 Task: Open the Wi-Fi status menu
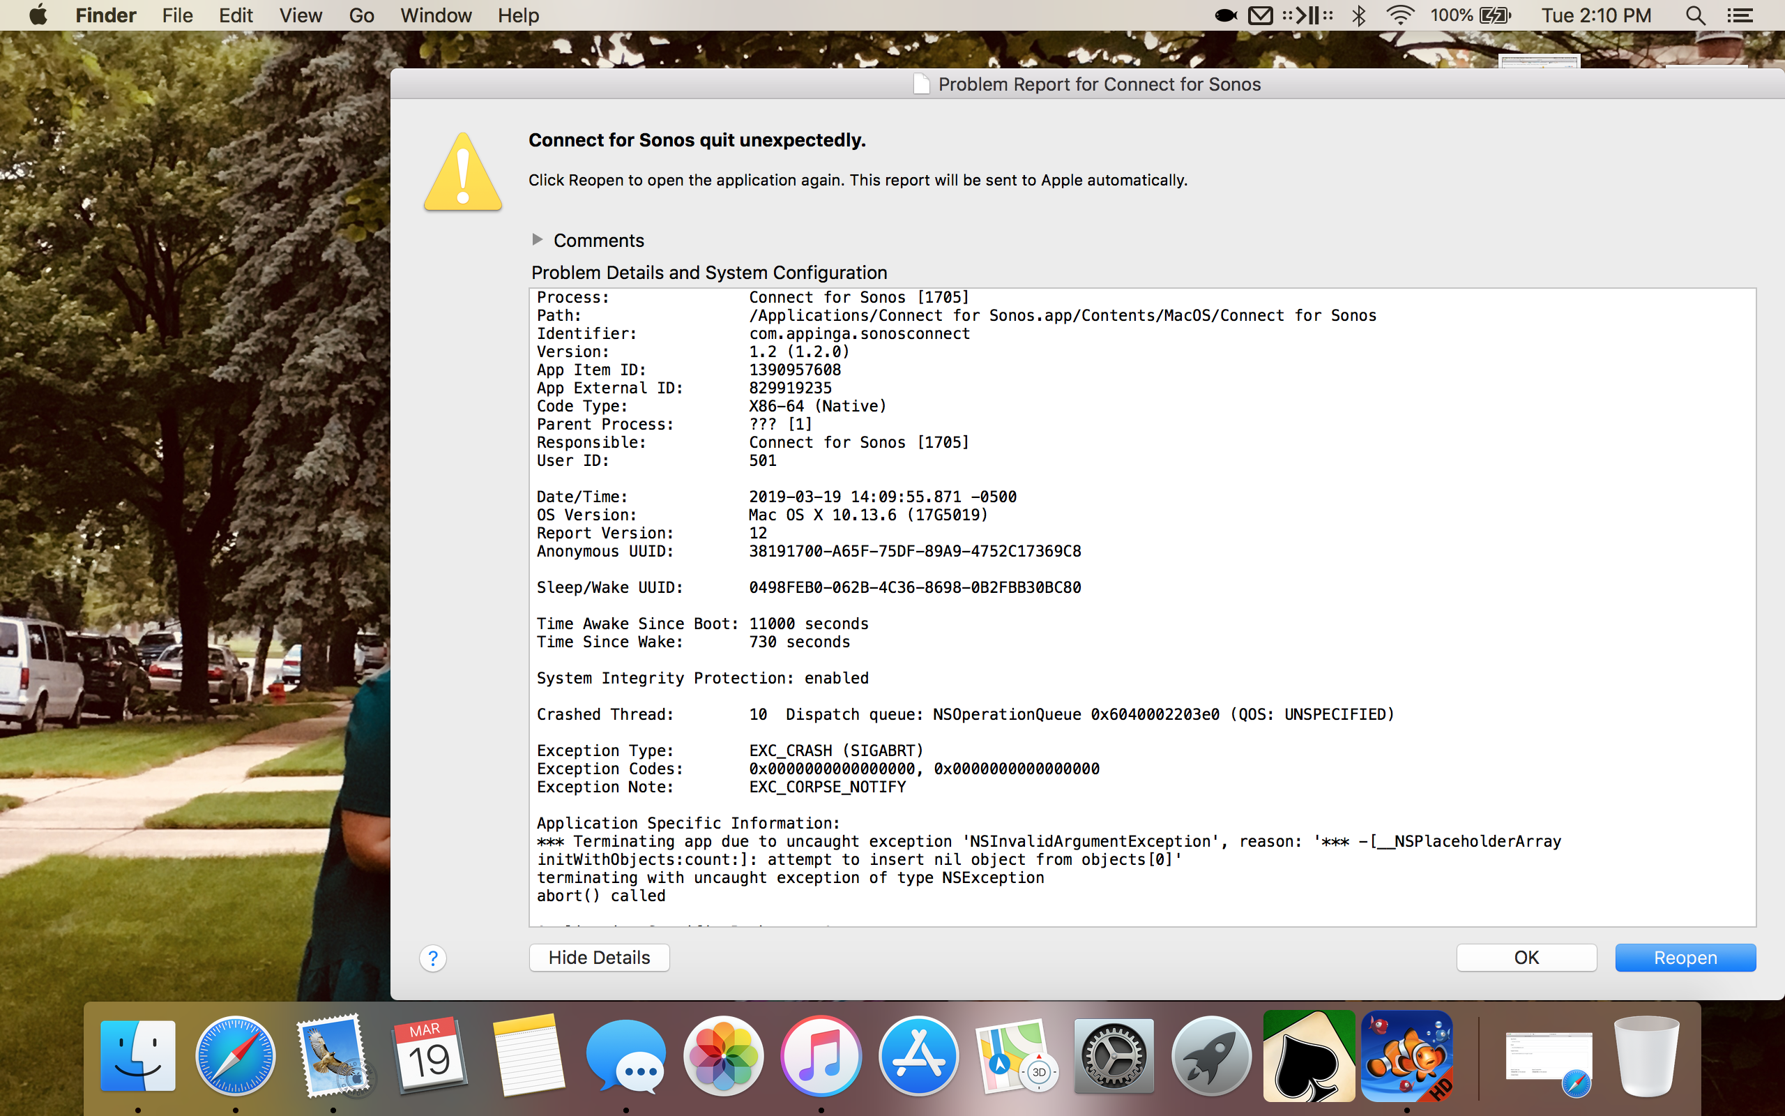[1400, 15]
